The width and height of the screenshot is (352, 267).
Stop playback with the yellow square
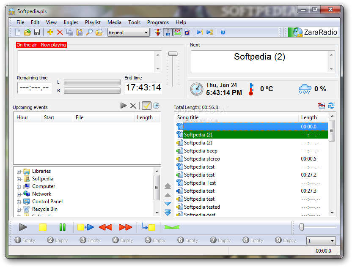(x=43, y=227)
